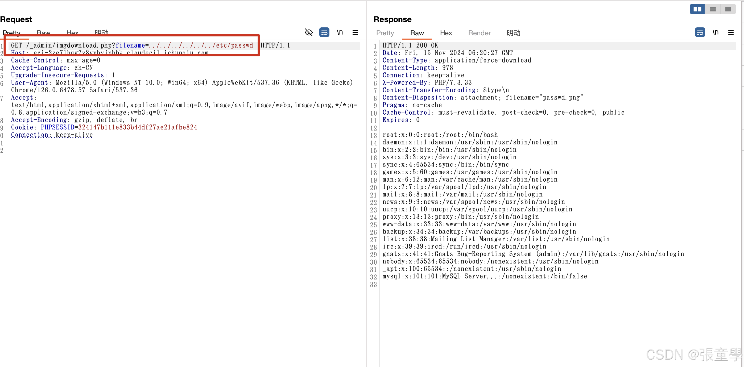Click the root:x:0:0 line in response body
The height and width of the screenshot is (367, 744).
click(x=440, y=135)
